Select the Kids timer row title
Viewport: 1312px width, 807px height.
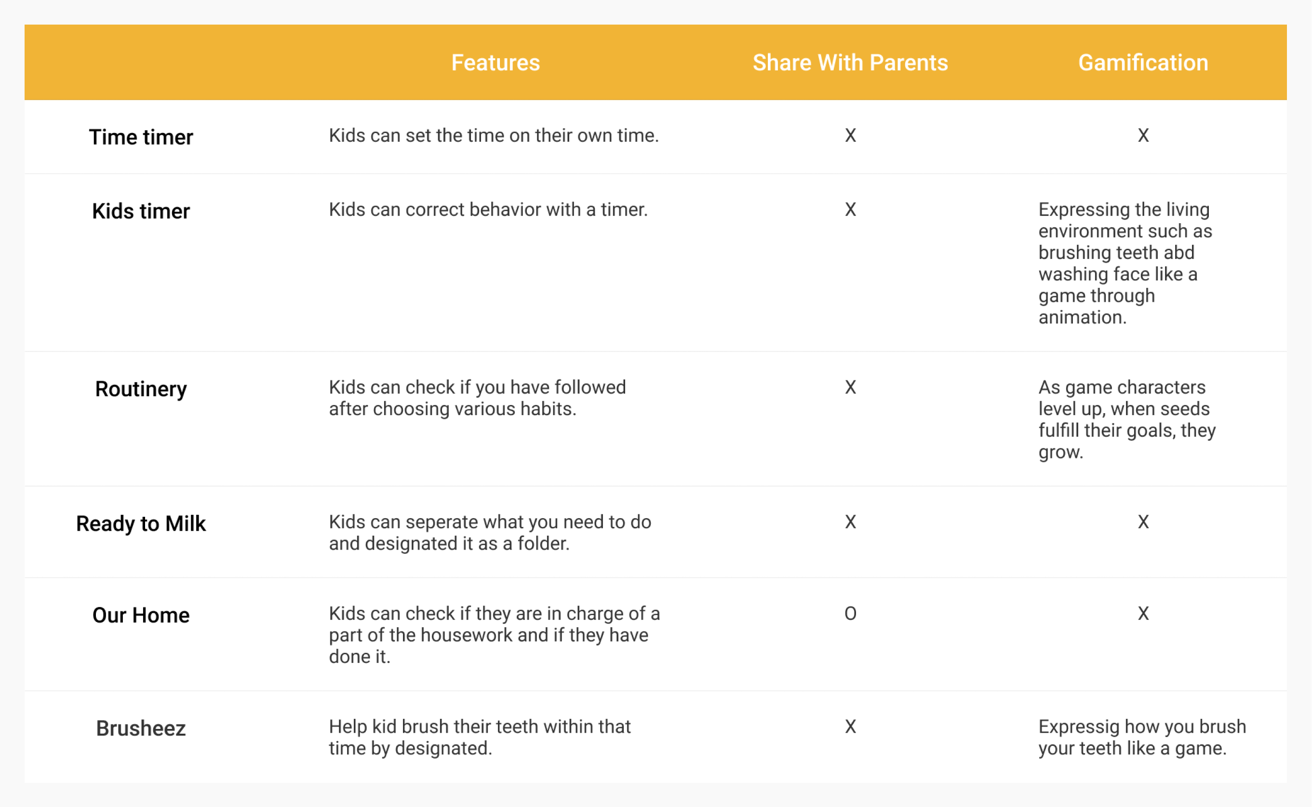tap(141, 211)
